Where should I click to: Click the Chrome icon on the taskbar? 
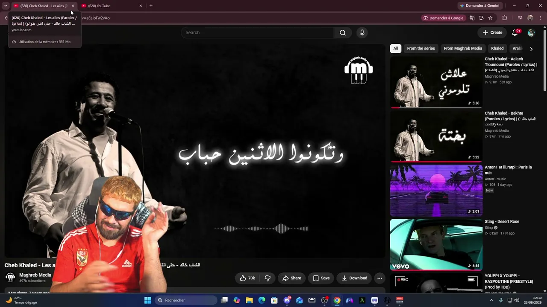click(x=337, y=300)
